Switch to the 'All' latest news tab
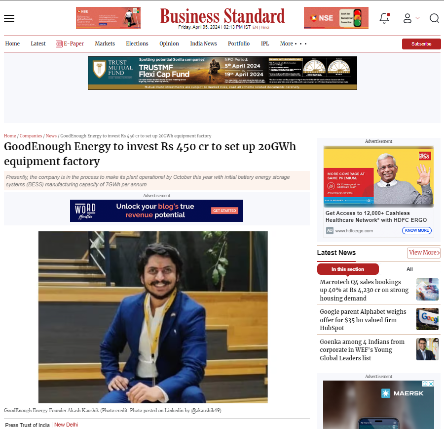Image resolution: width=444 pixels, height=429 pixels. (409, 269)
